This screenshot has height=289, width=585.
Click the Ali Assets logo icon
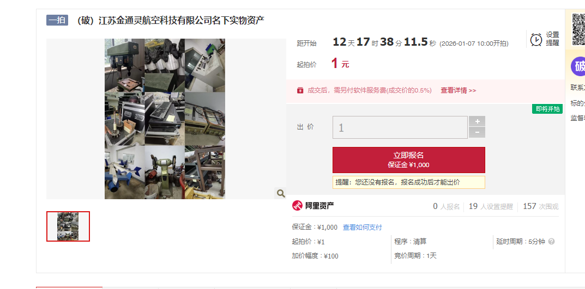click(297, 206)
